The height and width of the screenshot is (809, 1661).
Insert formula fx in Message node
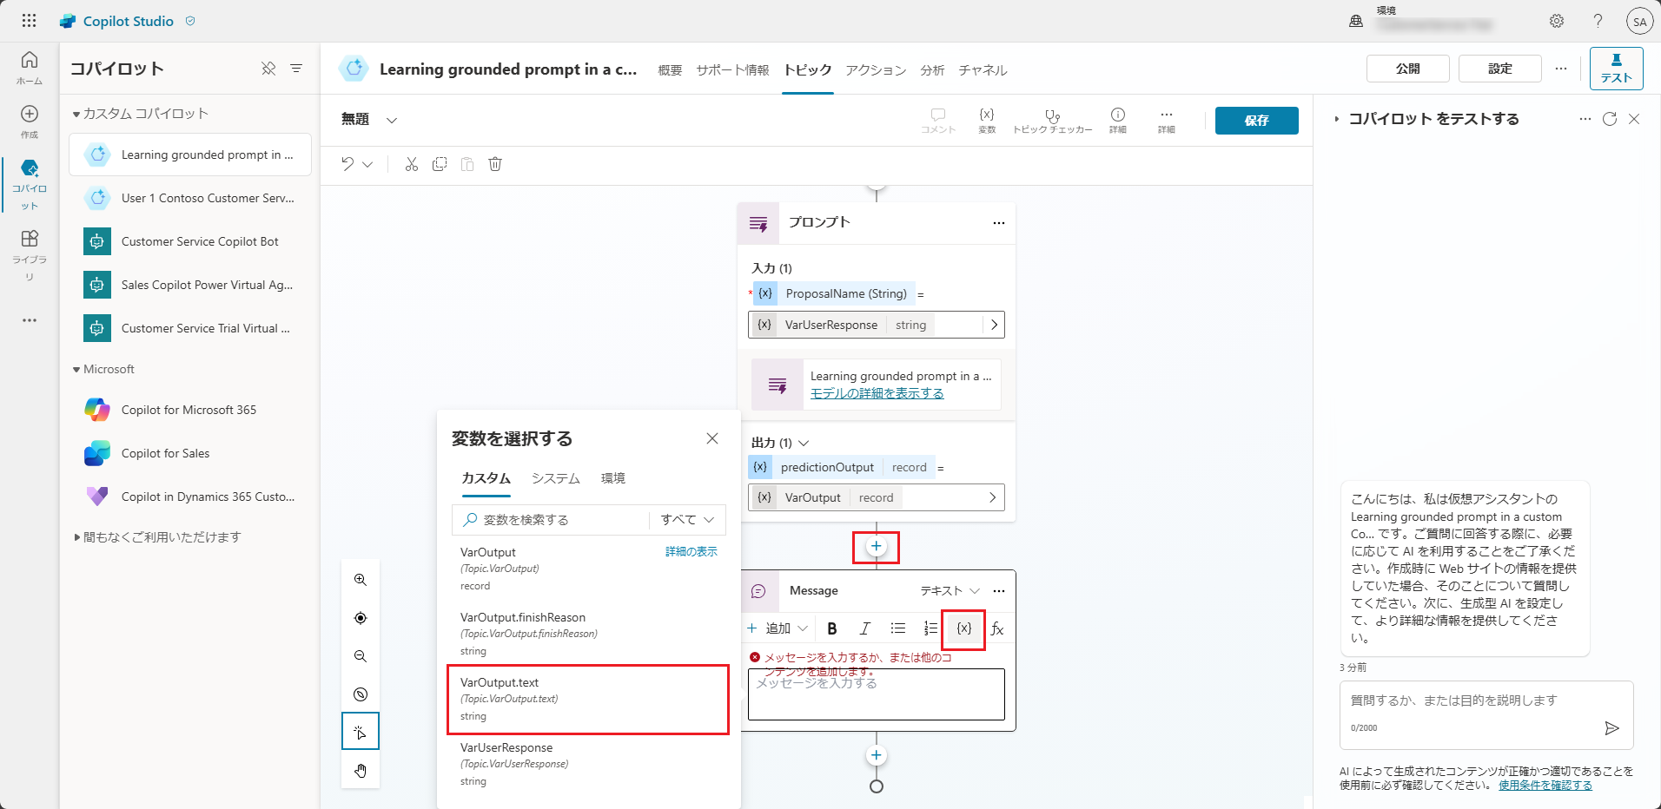(997, 628)
